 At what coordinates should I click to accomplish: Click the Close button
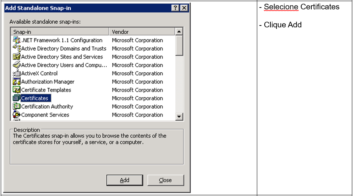tap(166, 180)
